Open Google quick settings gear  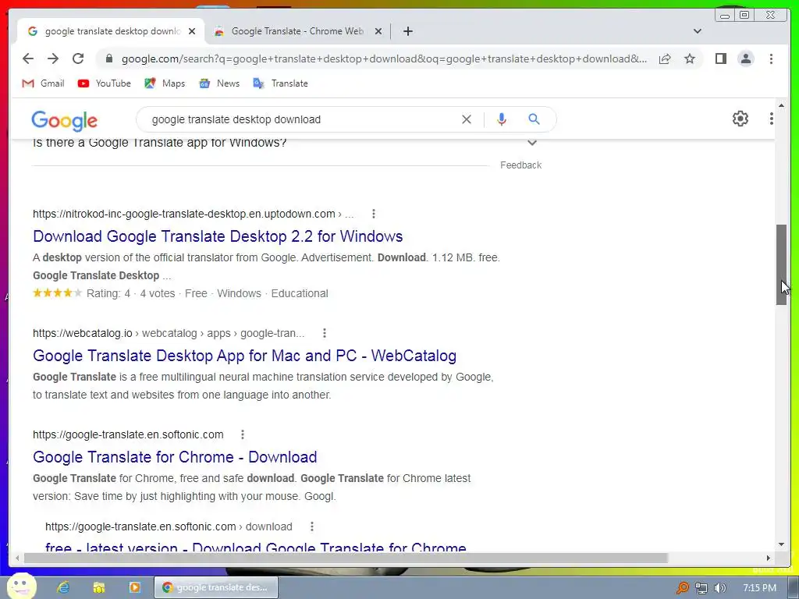[740, 119]
